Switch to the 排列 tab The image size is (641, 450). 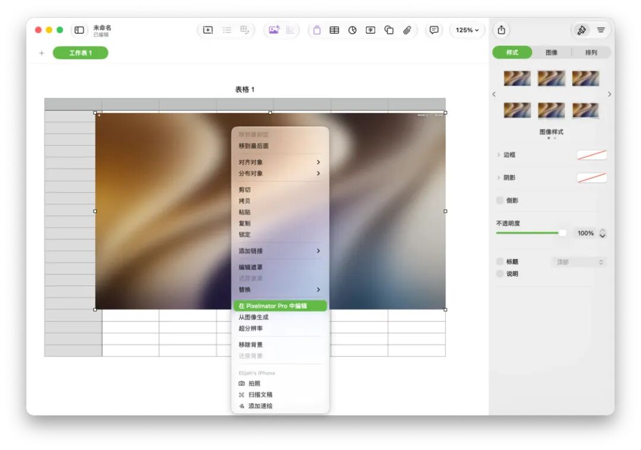(591, 52)
